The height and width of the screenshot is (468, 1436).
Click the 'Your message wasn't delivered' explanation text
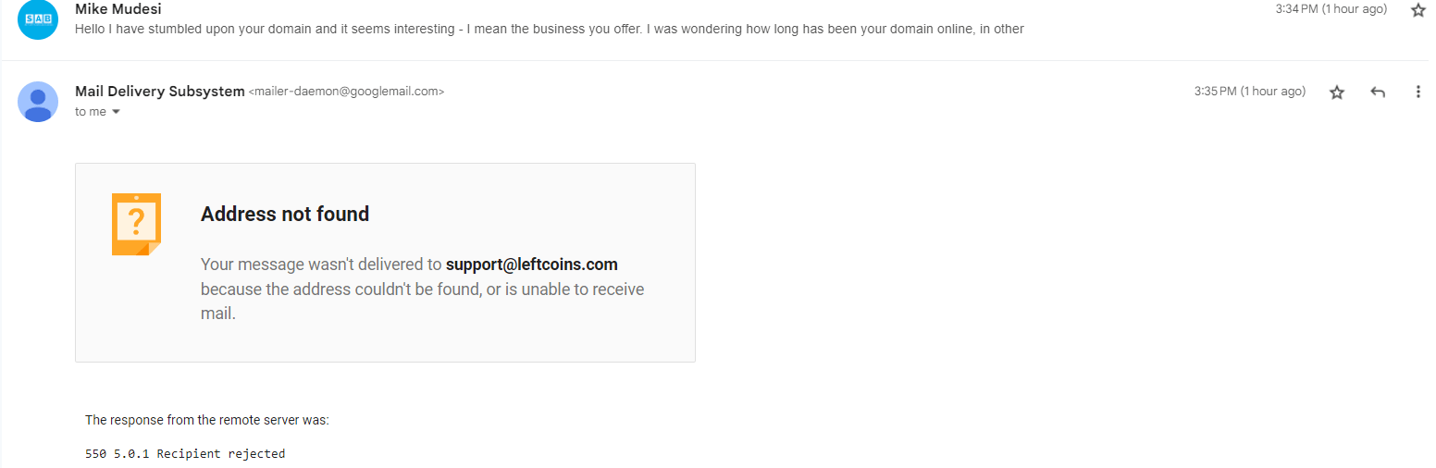(x=422, y=289)
